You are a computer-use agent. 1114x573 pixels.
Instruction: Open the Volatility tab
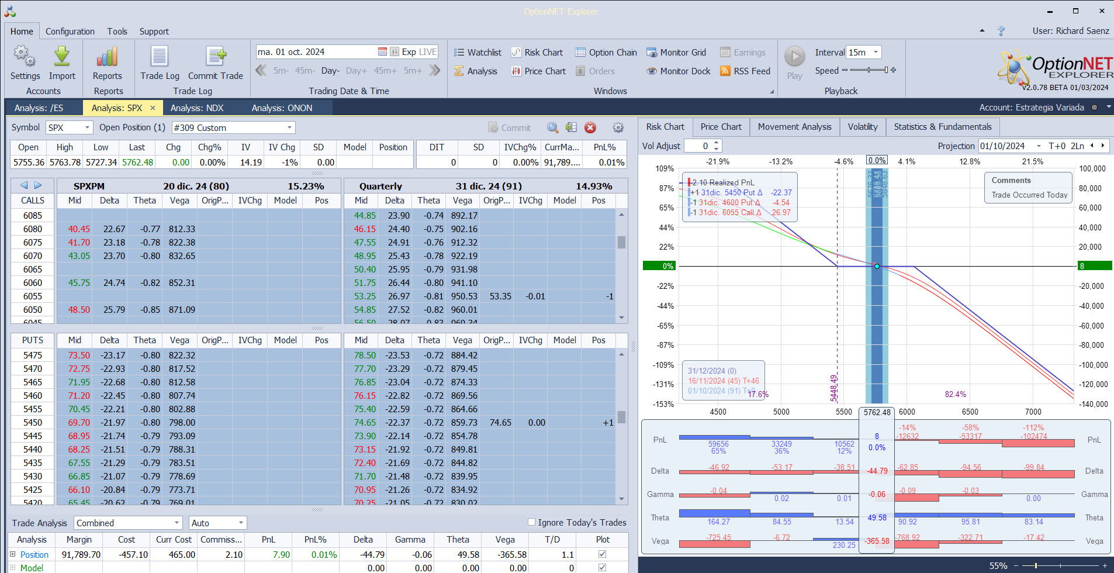tap(863, 127)
